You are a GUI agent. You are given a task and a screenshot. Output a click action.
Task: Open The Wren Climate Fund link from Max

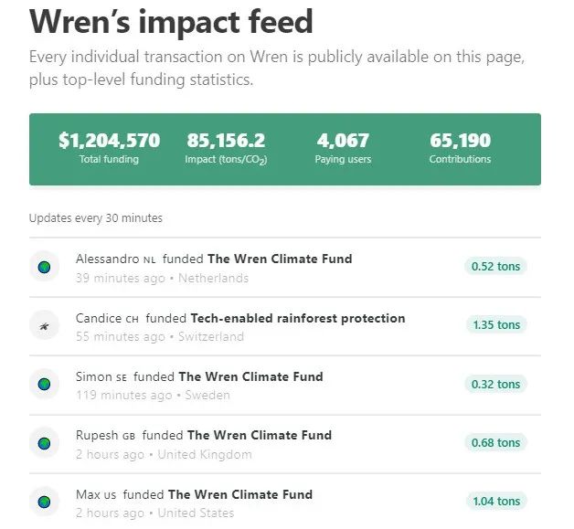(x=240, y=494)
